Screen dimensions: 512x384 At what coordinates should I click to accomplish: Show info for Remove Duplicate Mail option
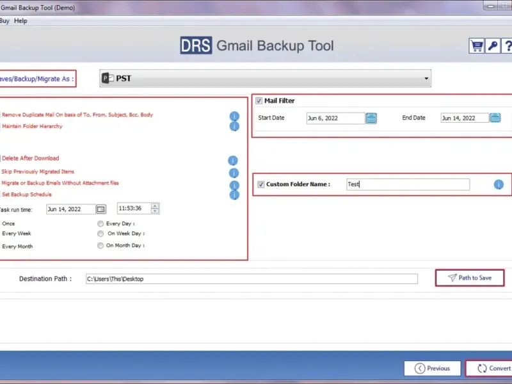tap(234, 116)
